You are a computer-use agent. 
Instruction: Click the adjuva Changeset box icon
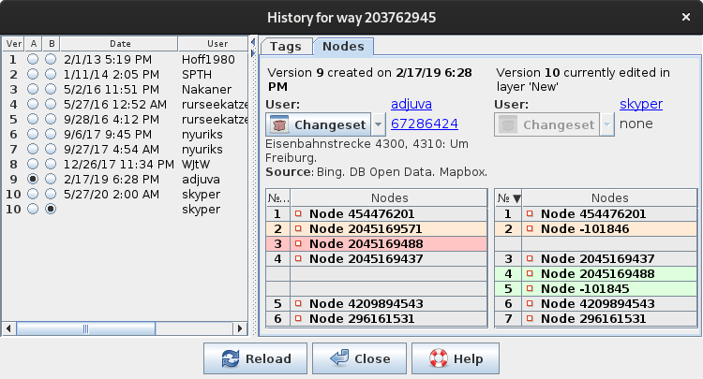coord(279,124)
